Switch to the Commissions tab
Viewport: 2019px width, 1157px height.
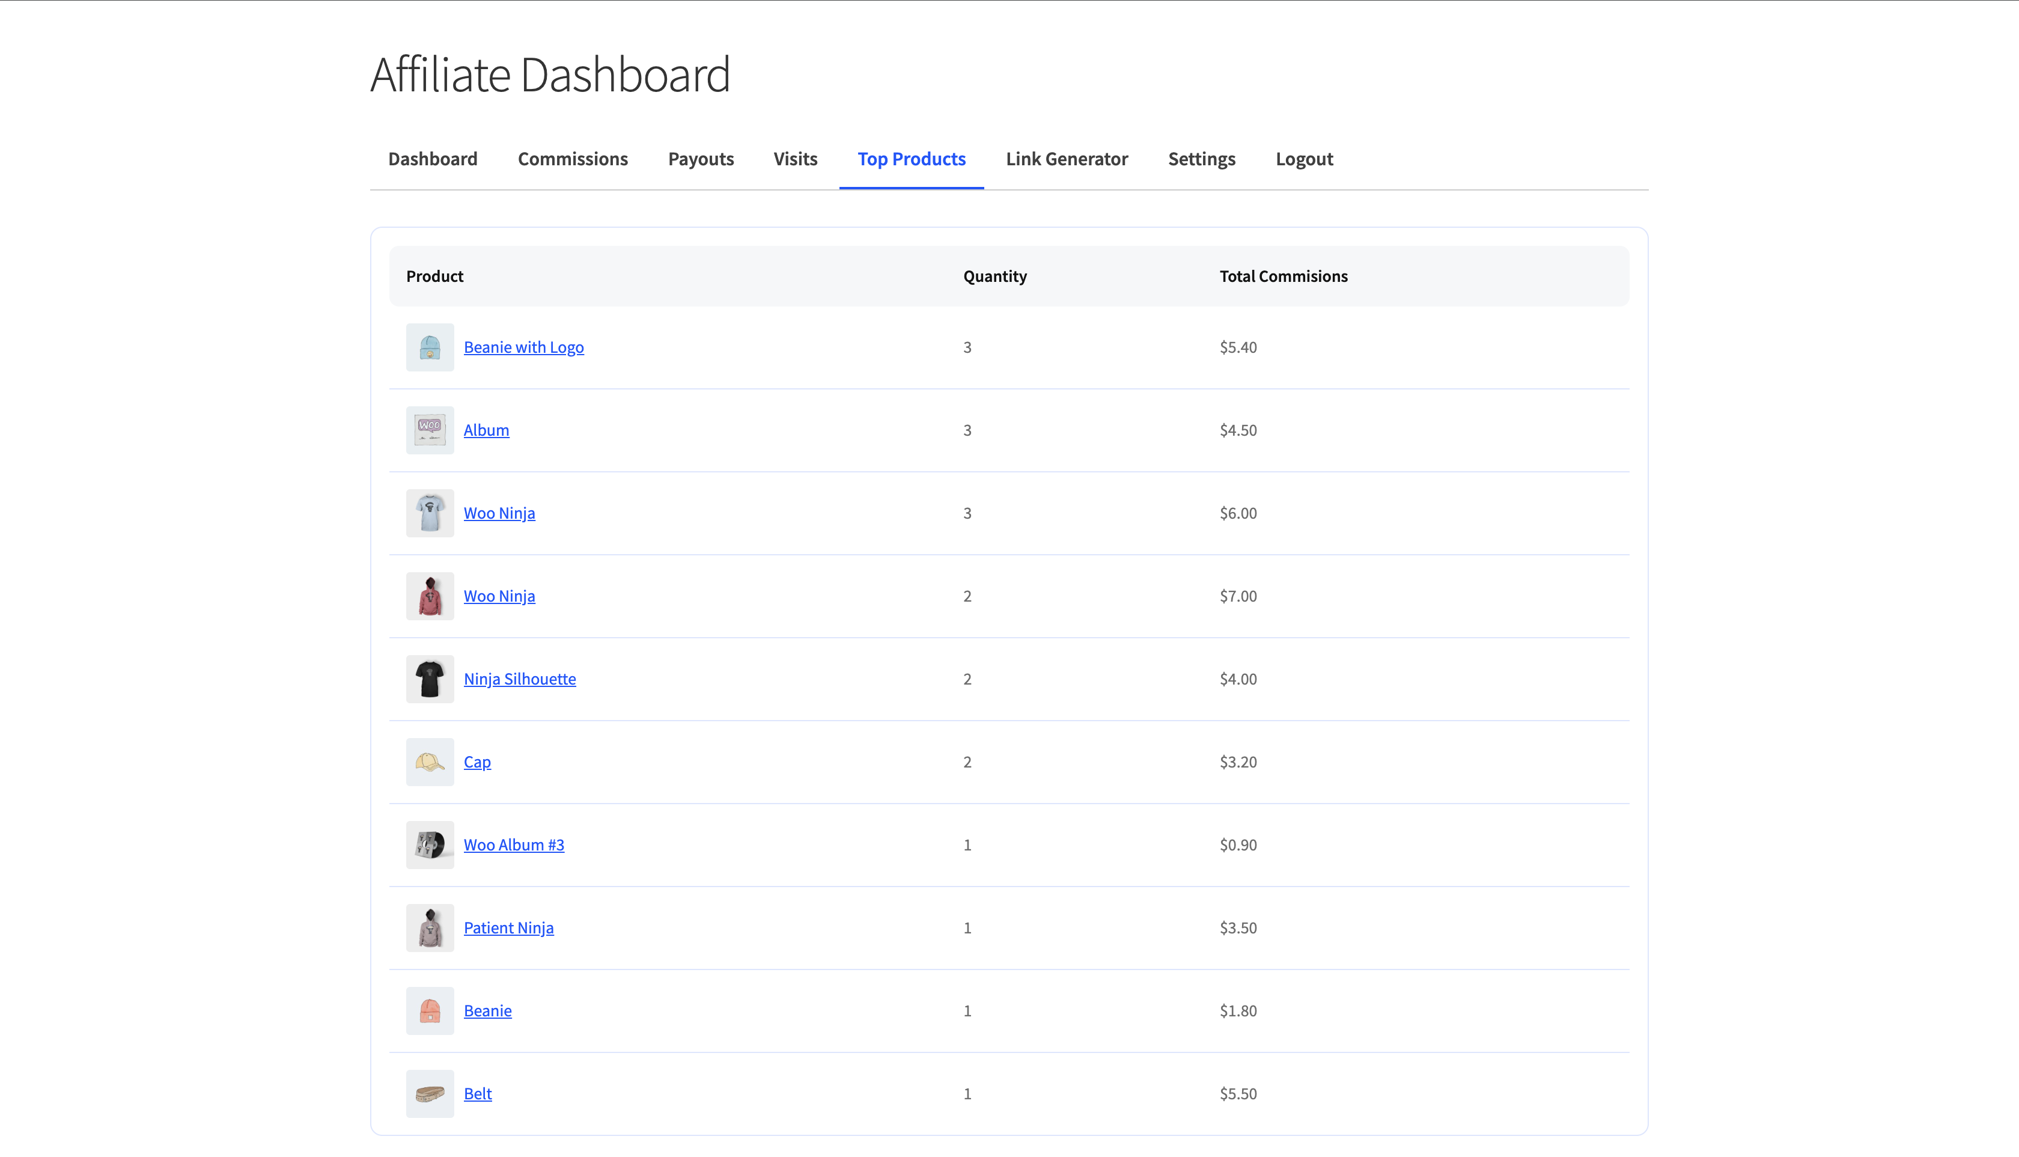(573, 158)
